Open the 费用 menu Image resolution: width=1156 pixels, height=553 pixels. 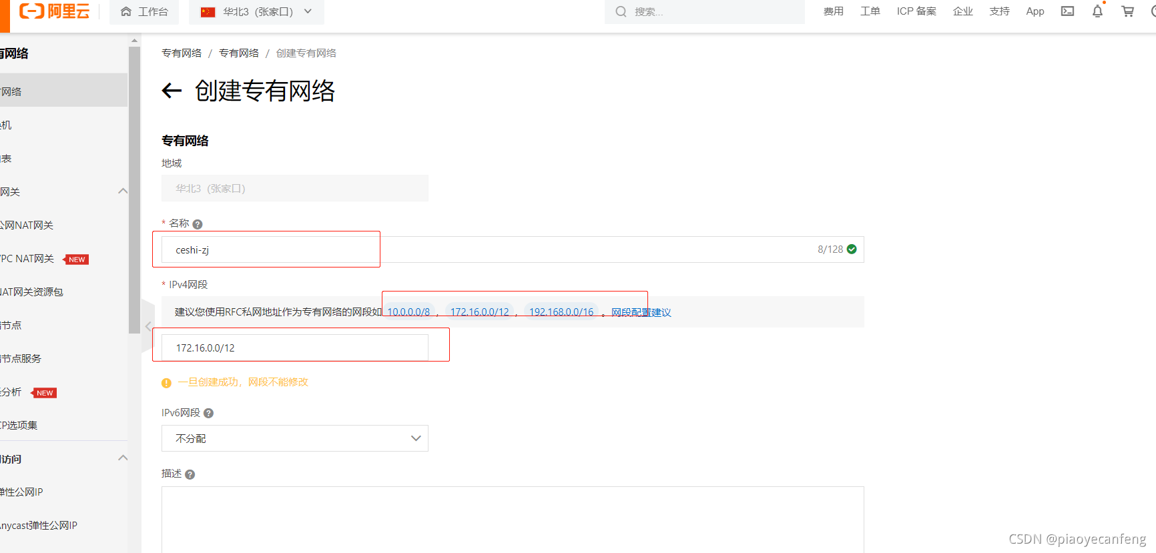[x=833, y=11]
